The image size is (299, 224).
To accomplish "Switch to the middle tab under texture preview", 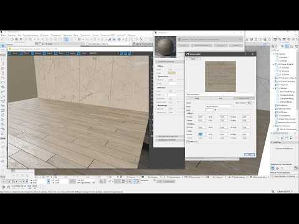I will tap(221, 98).
